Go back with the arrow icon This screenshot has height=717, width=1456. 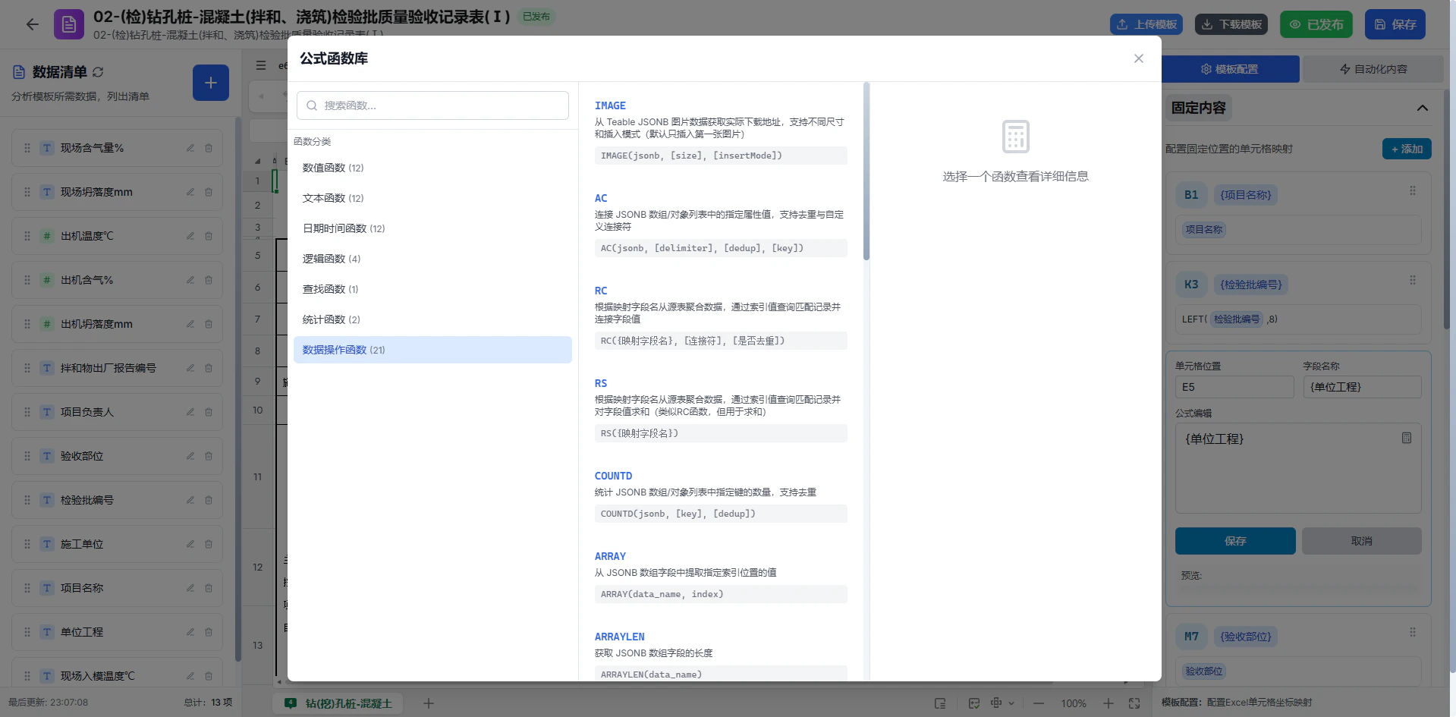(x=32, y=24)
